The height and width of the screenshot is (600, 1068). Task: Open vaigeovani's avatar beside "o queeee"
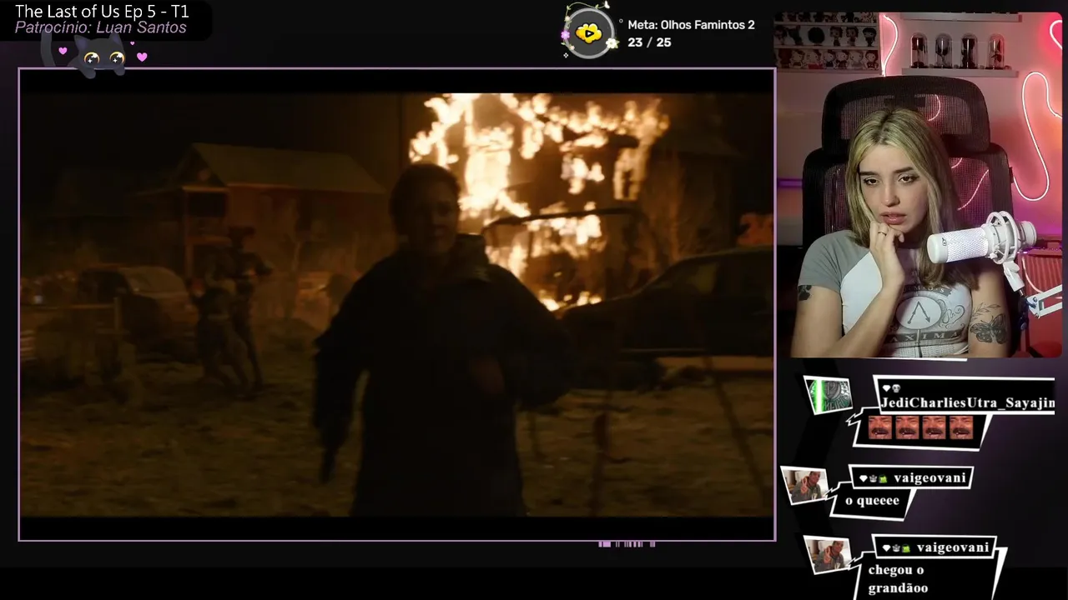click(x=806, y=486)
